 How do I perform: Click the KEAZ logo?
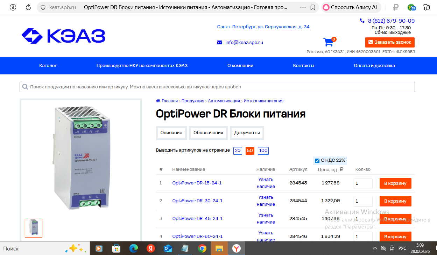[63, 36]
